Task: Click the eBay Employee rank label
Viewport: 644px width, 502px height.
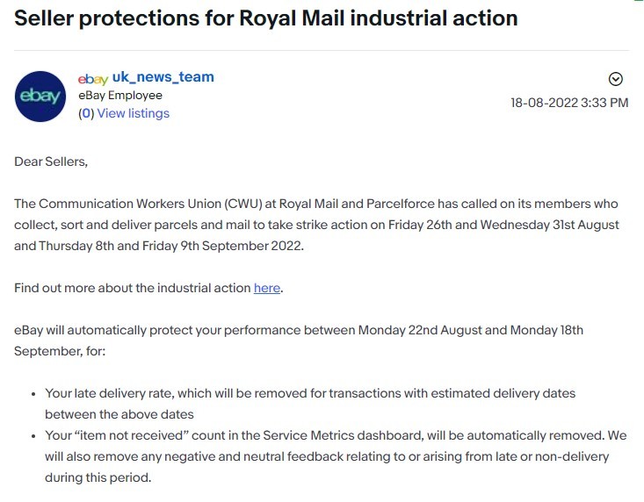Action: [120, 96]
